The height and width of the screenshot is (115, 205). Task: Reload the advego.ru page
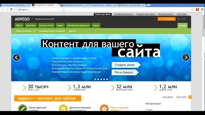(12, 10)
